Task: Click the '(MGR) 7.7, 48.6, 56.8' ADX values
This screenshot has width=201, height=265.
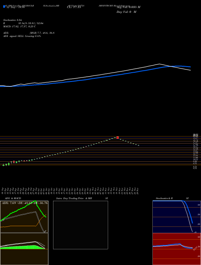Action: [42, 33]
